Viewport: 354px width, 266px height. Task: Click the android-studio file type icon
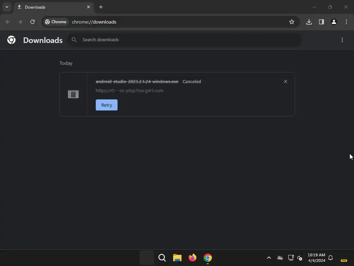[x=73, y=94]
